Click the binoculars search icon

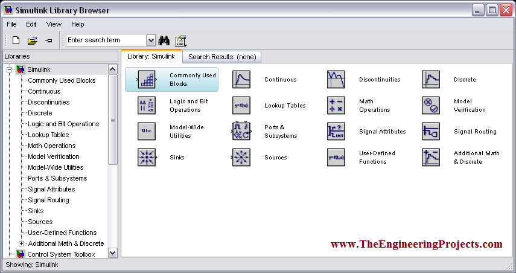coord(164,40)
